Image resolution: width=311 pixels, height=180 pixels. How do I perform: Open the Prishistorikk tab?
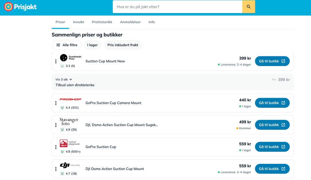(x=102, y=22)
